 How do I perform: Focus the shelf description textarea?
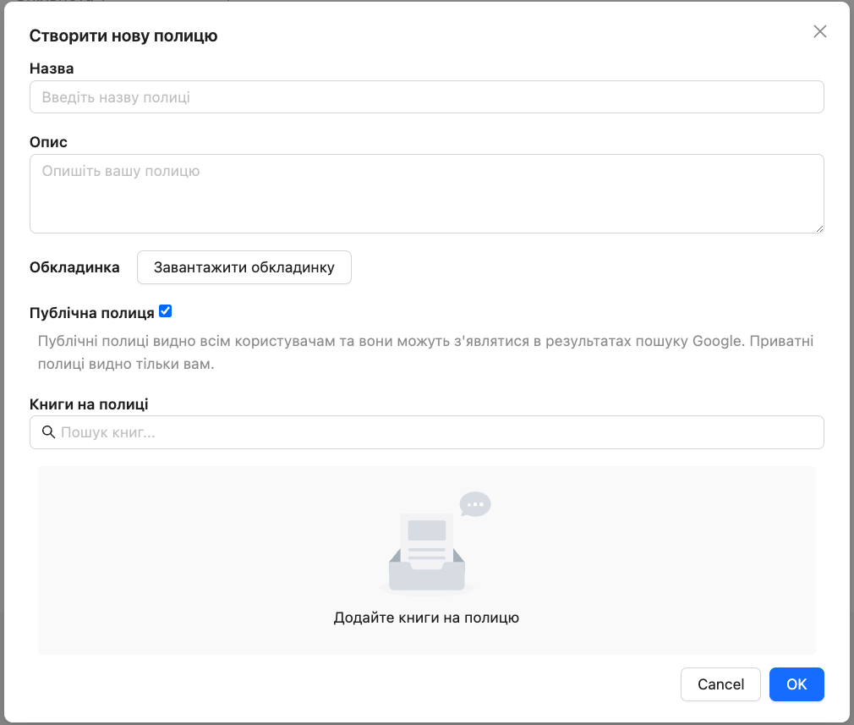coord(426,194)
